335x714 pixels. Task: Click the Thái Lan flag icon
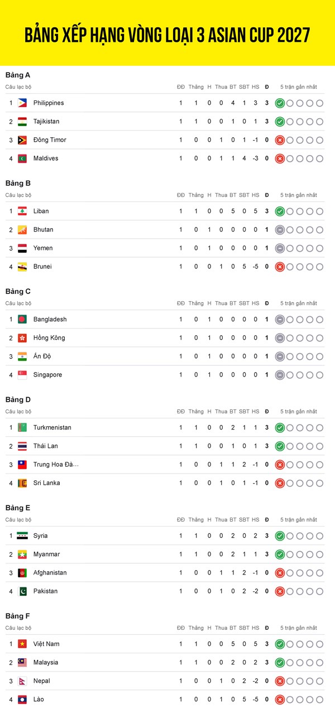[x=22, y=446]
